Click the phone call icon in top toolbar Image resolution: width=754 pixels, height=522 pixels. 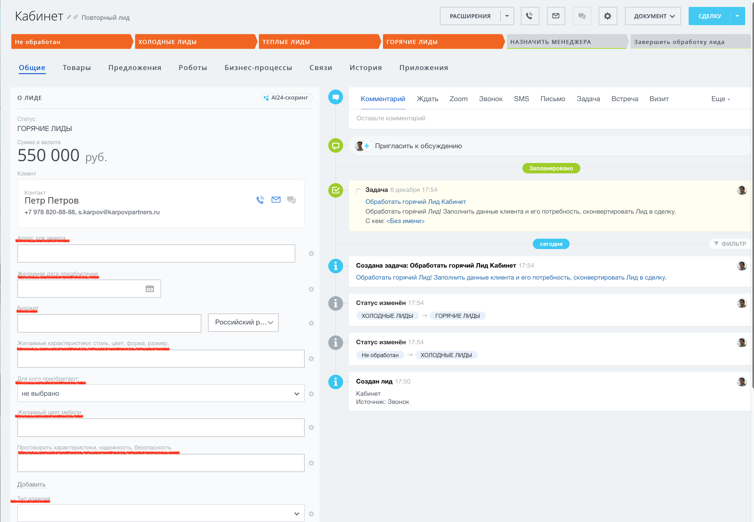coord(529,16)
